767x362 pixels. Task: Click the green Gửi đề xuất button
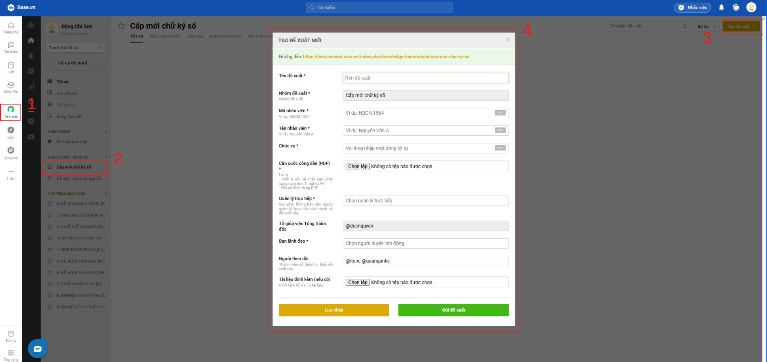(453, 310)
